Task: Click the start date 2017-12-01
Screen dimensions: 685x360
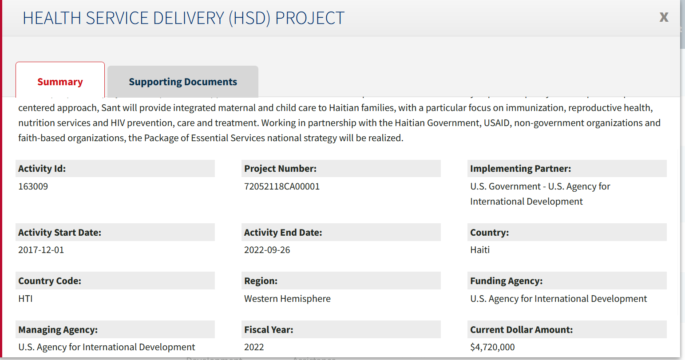Action: pyautogui.click(x=41, y=250)
